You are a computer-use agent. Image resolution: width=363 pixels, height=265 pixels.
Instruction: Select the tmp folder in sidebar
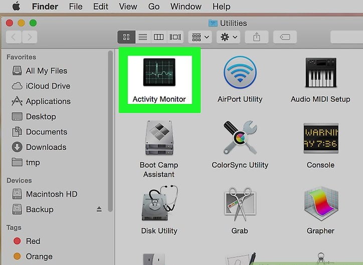[x=26, y=162]
